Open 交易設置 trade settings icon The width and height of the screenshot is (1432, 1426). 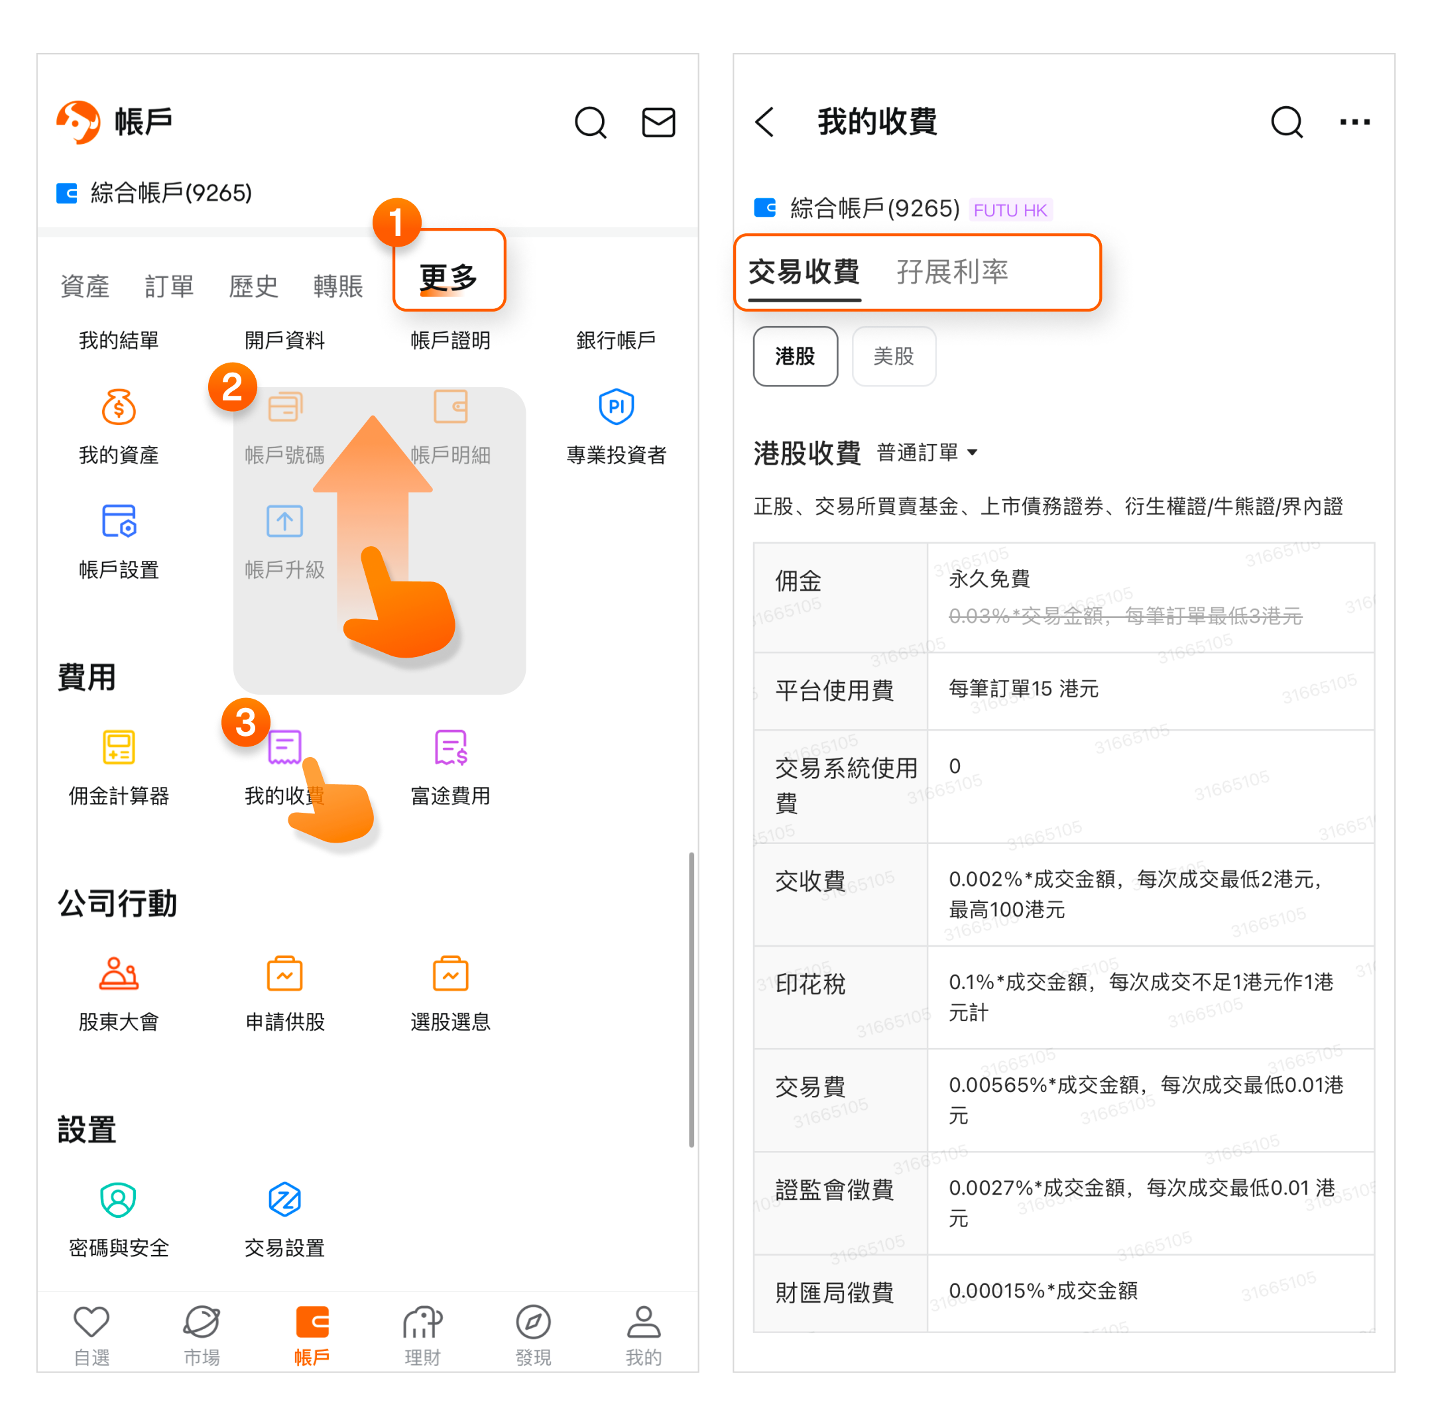pos(284,1199)
